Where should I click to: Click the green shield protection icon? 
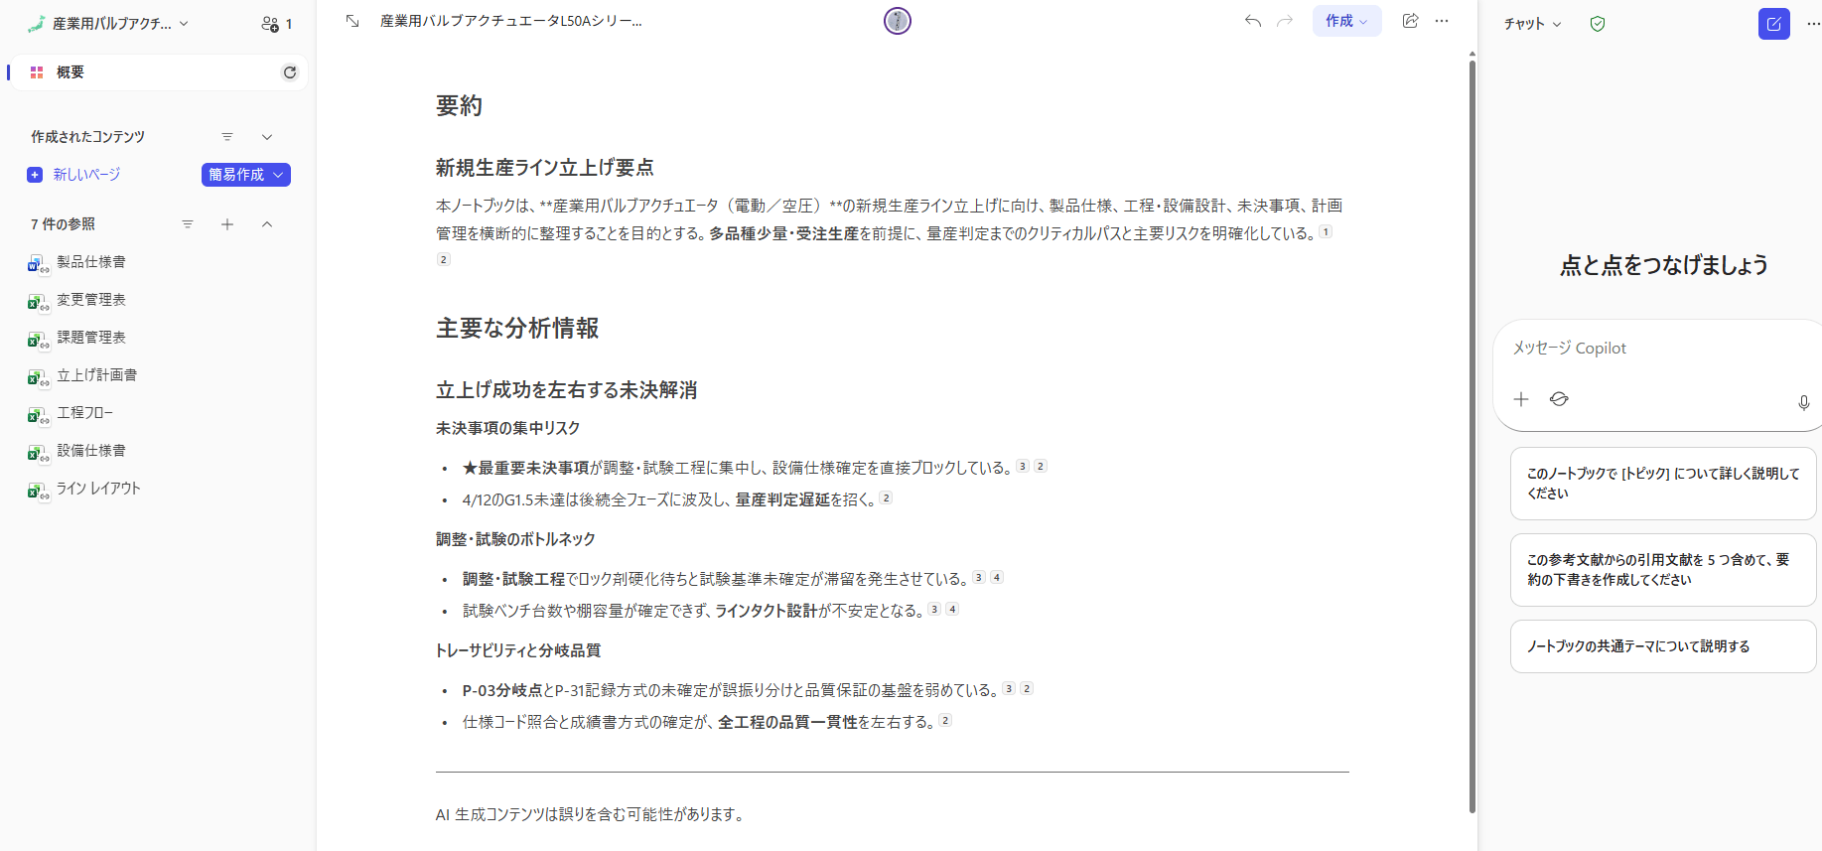pyautogui.click(x=1598, y=24)
